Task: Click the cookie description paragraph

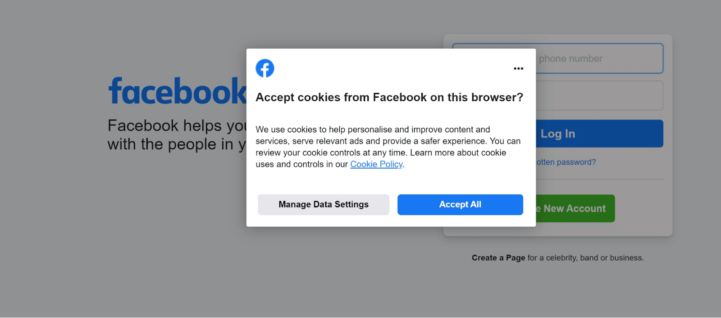Action: pos(388,147)
